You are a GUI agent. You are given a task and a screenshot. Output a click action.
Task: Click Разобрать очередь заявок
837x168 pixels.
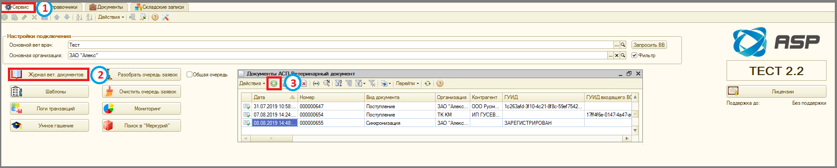[142, 75]
